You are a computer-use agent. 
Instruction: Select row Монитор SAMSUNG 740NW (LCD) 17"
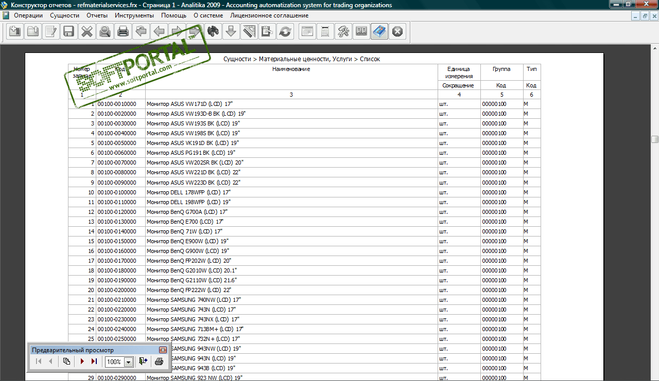(305, 300)
